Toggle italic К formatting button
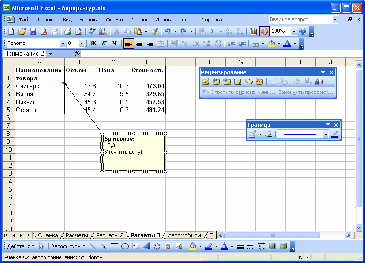This screenshot has width=365, height=263. click(104, 43)
